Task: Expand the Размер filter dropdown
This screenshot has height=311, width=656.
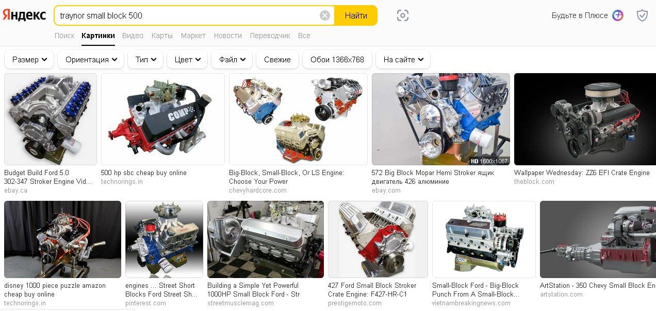Action: point(29,59)
